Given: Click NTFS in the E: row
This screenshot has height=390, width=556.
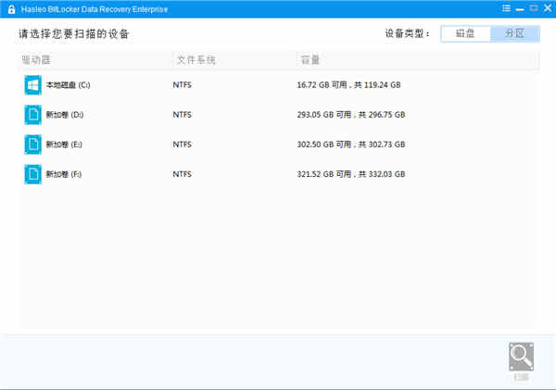Looking at the screenshot, I should (x=183, y=145).
